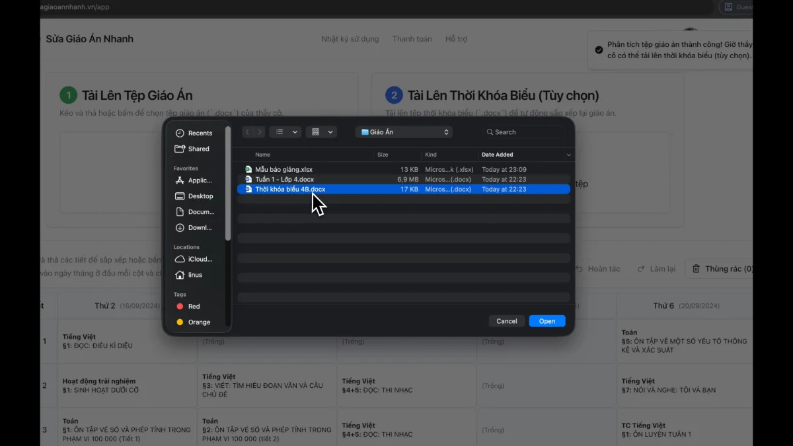This screenshot has height=446, width=793.
Task: Open the Thanh toán menu item
Action: tap(412, 39)
